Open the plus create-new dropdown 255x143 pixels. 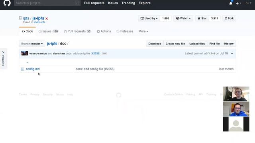[238, 3]
